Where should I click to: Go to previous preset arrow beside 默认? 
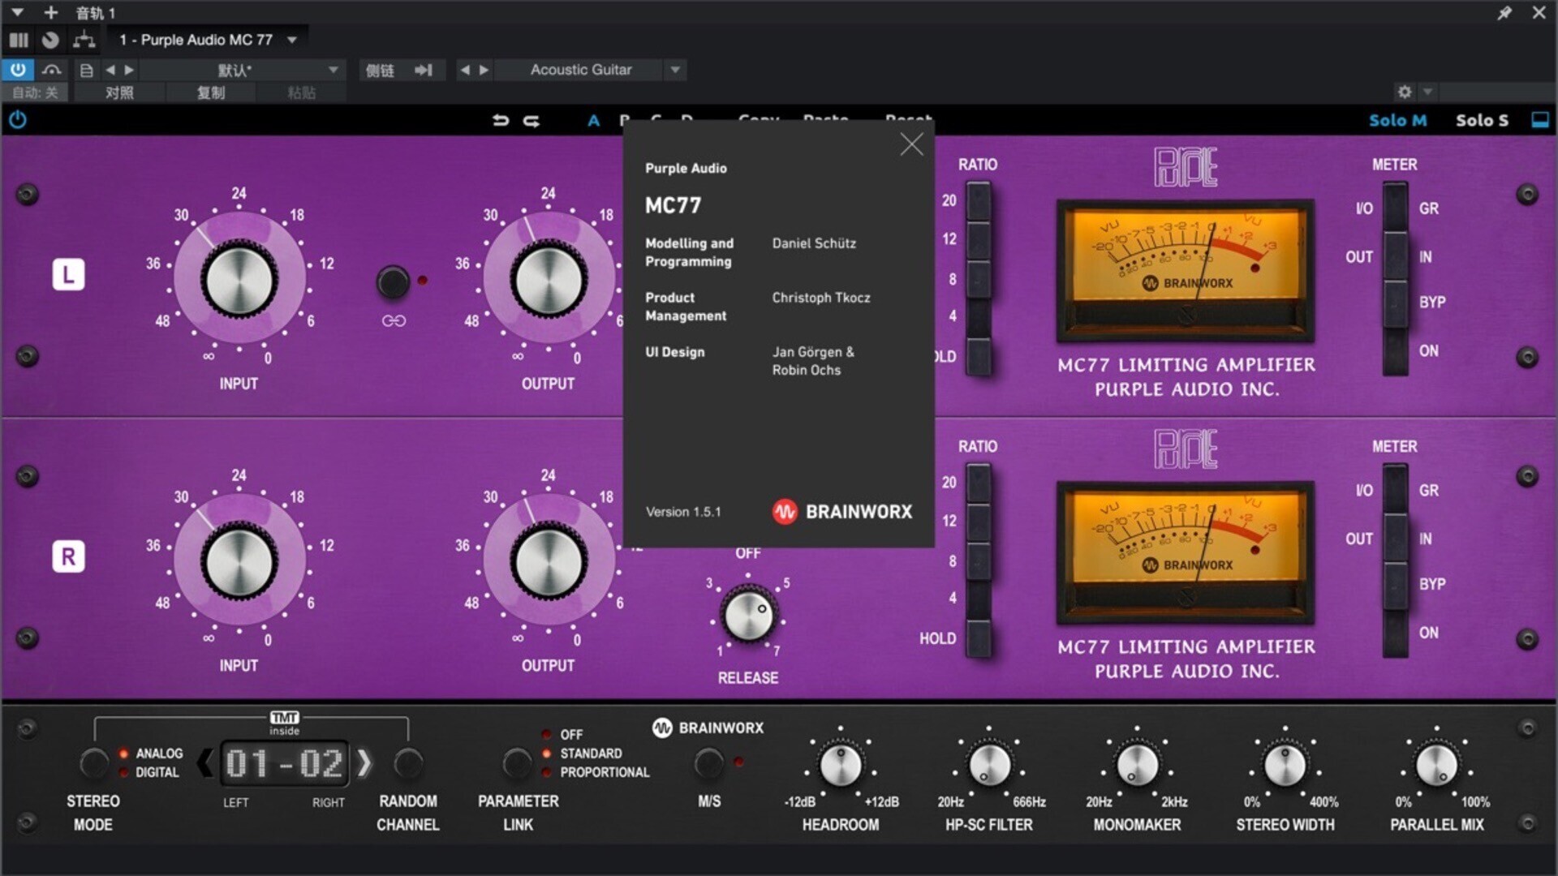(x=110, y=70)
